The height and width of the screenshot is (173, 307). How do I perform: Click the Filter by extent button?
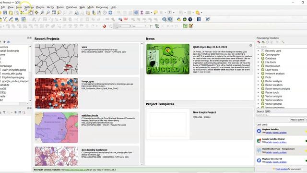(x=297, y=120)
